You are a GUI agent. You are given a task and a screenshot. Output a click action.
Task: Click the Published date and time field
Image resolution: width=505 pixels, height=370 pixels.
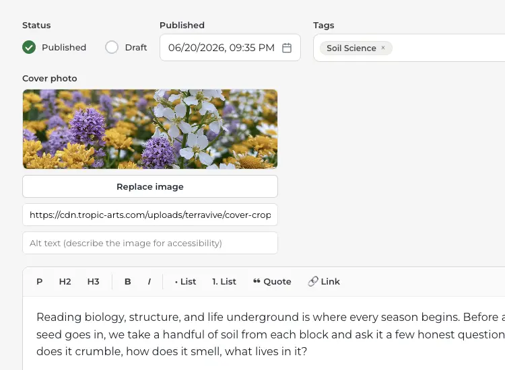230,48
